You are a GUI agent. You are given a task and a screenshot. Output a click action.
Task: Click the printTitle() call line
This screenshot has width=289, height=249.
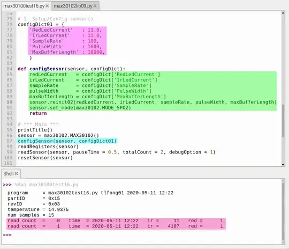[x=35, y=130]
